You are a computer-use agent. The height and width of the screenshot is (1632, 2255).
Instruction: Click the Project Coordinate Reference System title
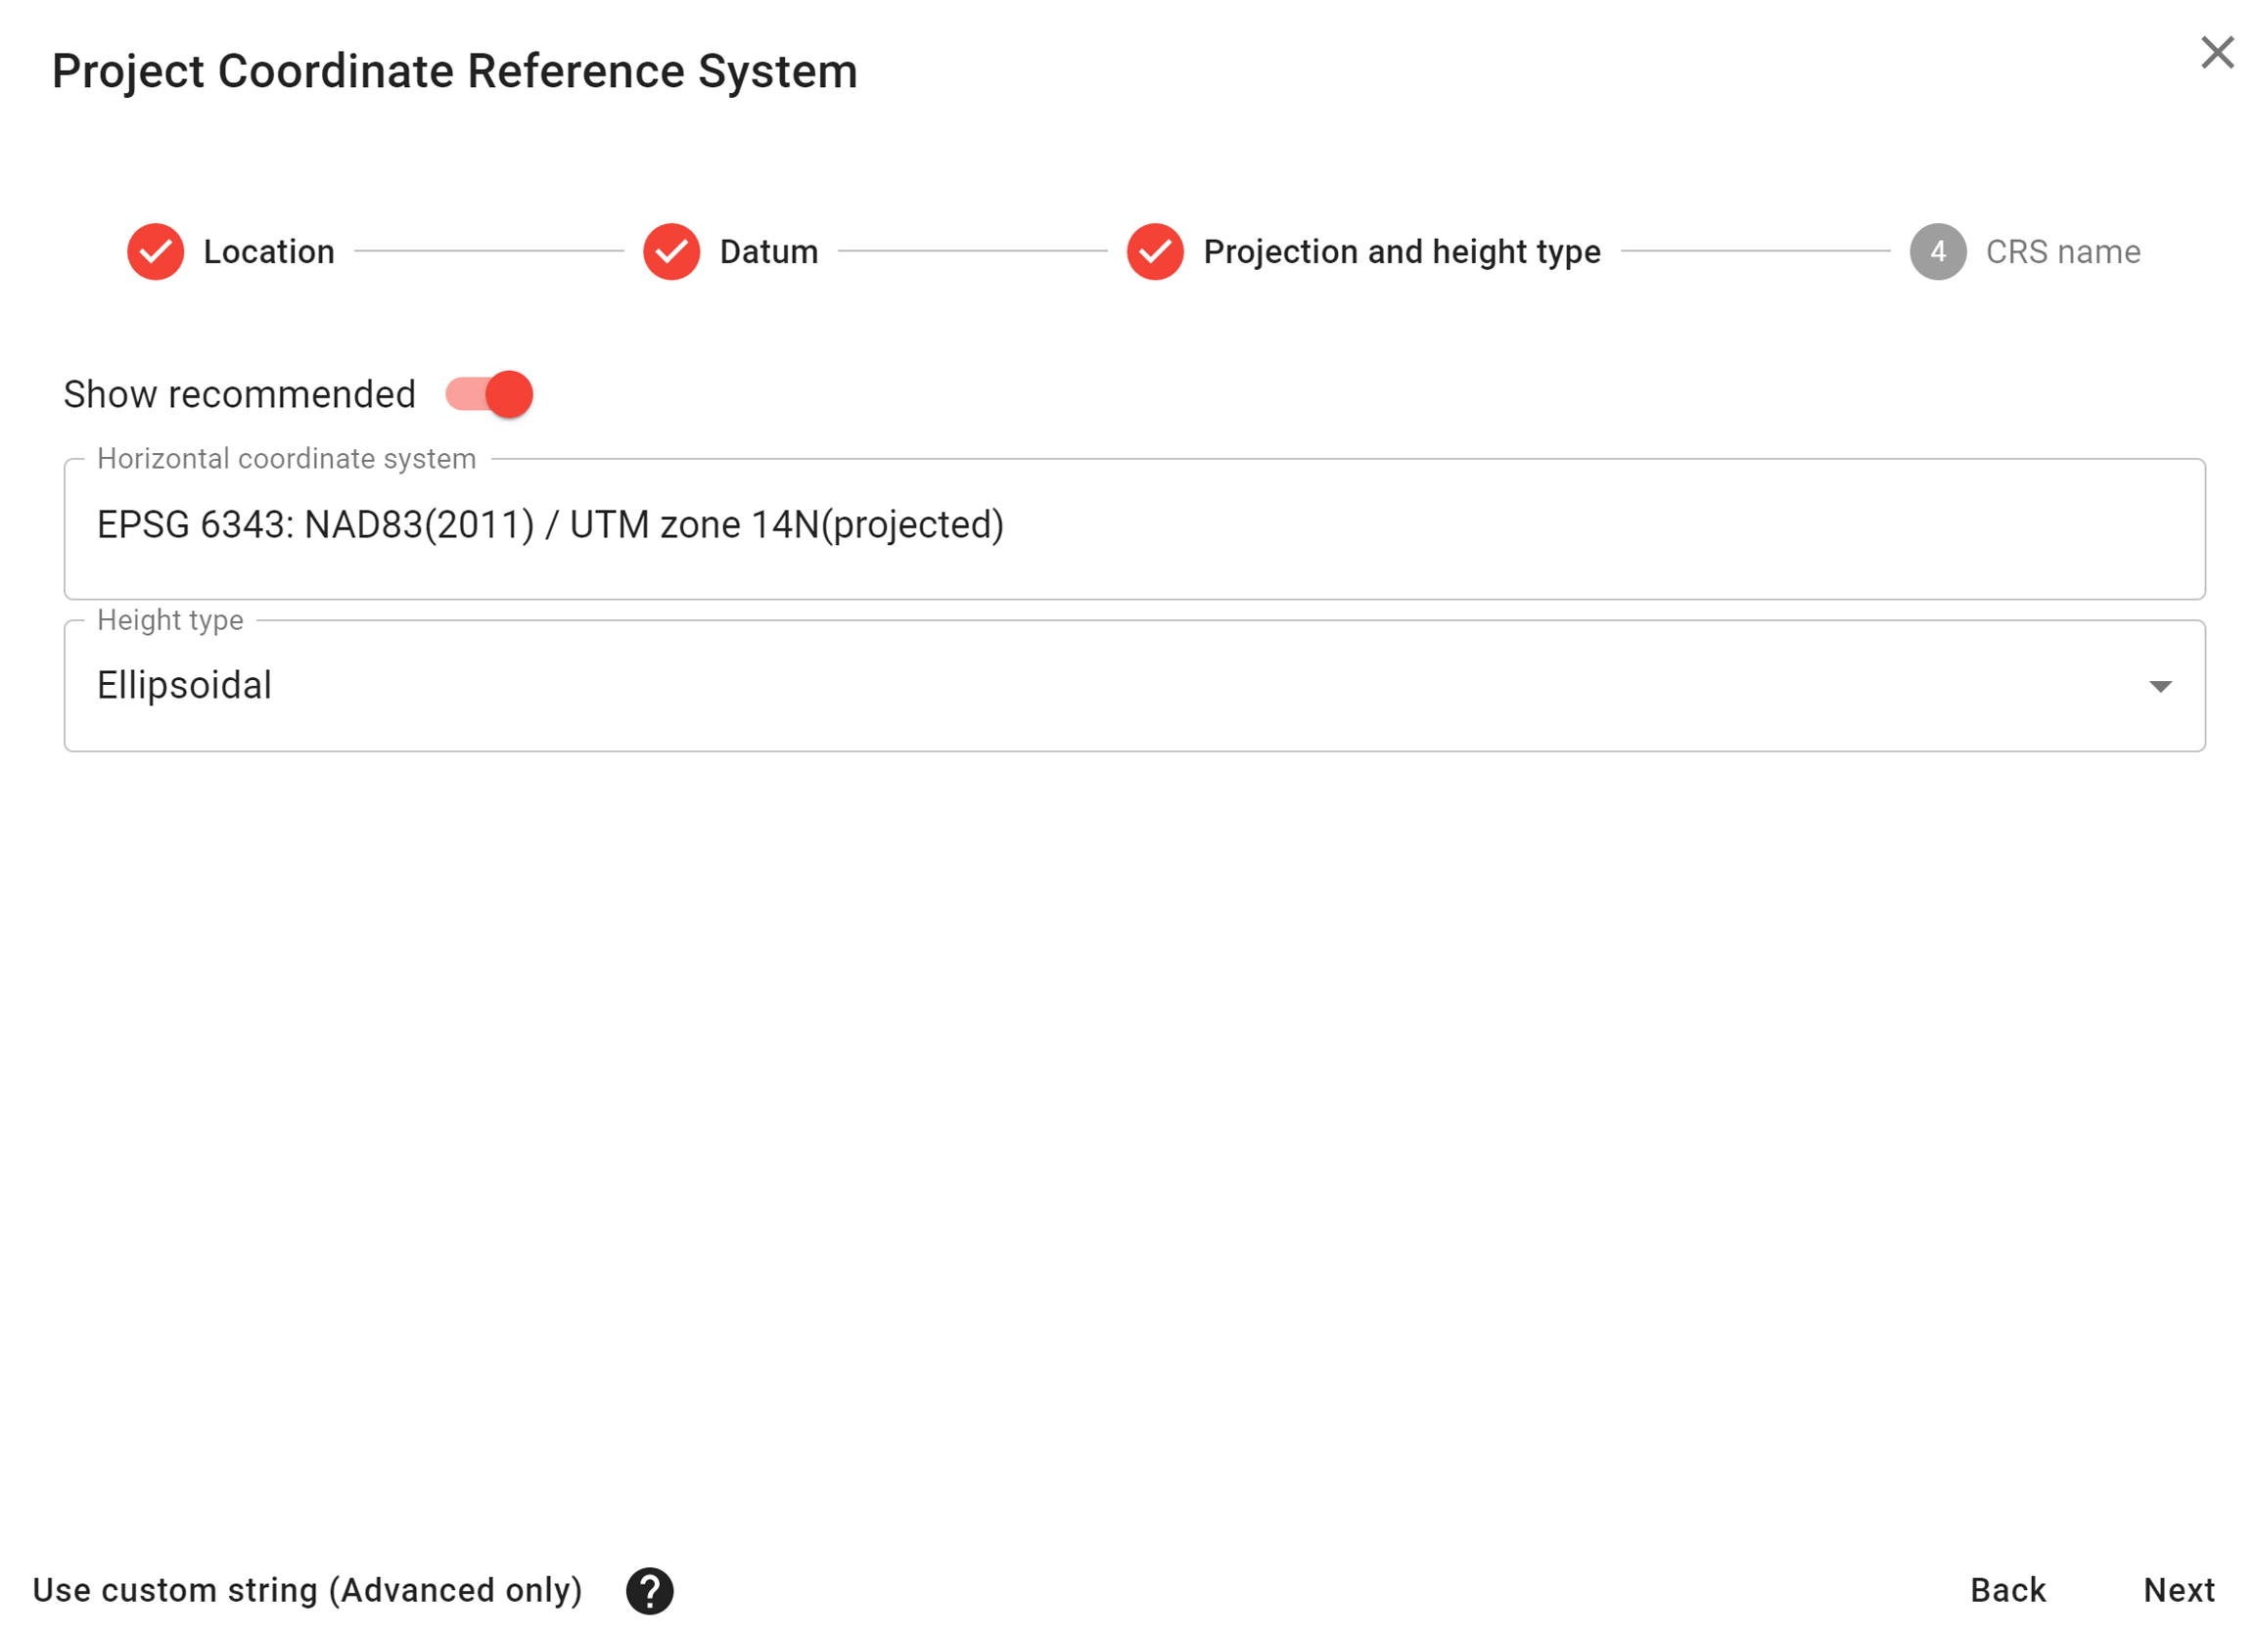[x=454, y=71]
